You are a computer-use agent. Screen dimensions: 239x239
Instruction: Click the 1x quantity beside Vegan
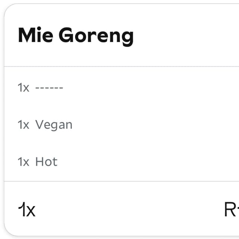pos(23,125)
